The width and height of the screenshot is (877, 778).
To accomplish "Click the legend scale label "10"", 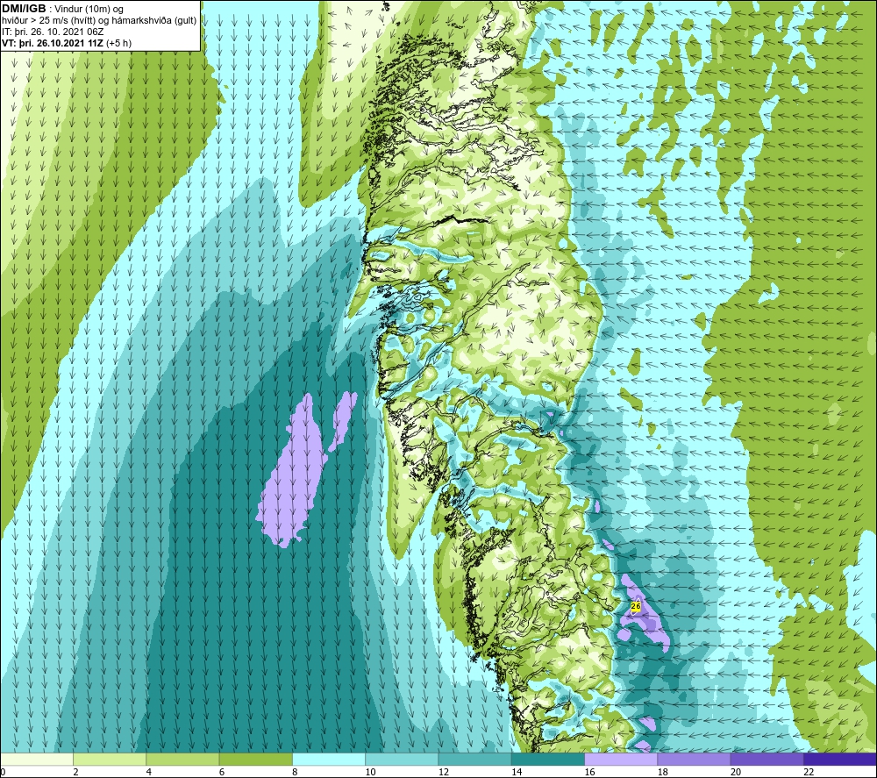I will tap(370, 772).
